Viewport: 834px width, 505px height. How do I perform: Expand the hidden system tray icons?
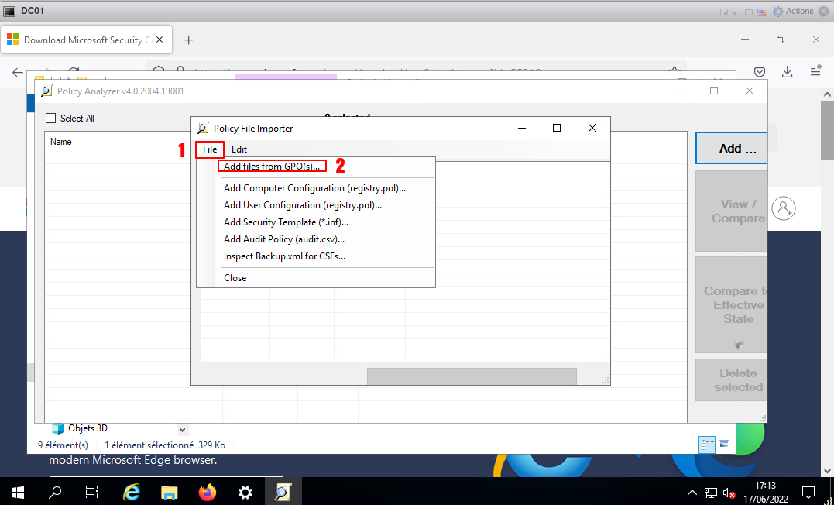[692, 493]
